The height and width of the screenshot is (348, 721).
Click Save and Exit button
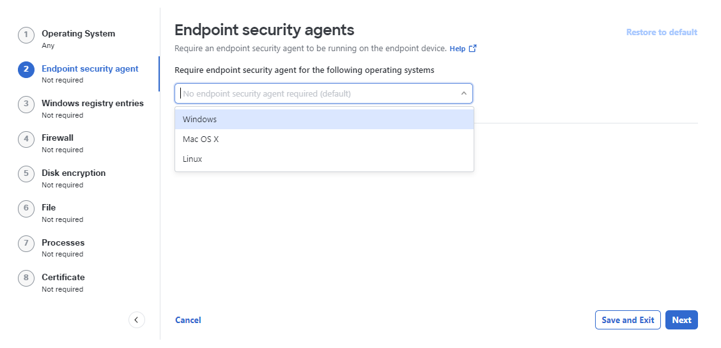point(628,320)
